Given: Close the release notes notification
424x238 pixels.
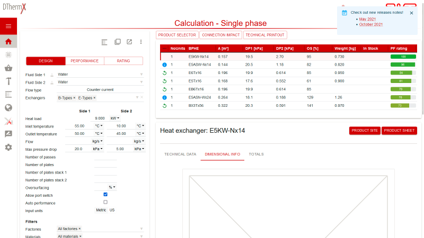Looking at the screenshot, I should (x=411, y=13).
